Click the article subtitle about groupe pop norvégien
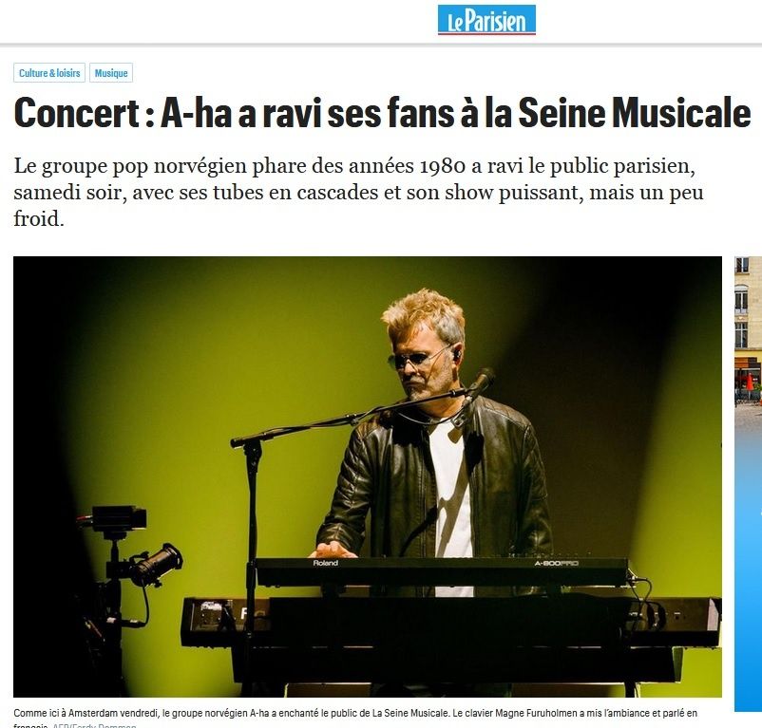This screenshot has width=762, height=728. pyautogui.click(x=358, y=192)
